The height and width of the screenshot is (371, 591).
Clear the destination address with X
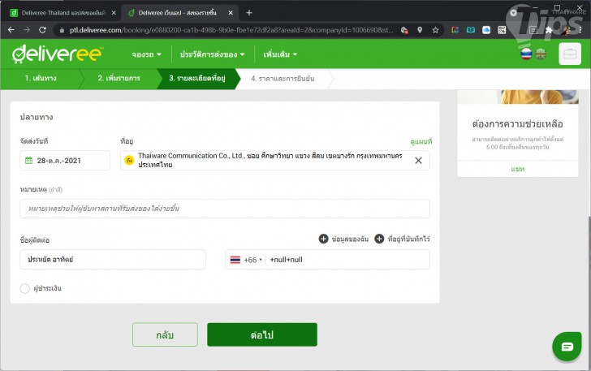coord(418,161)
